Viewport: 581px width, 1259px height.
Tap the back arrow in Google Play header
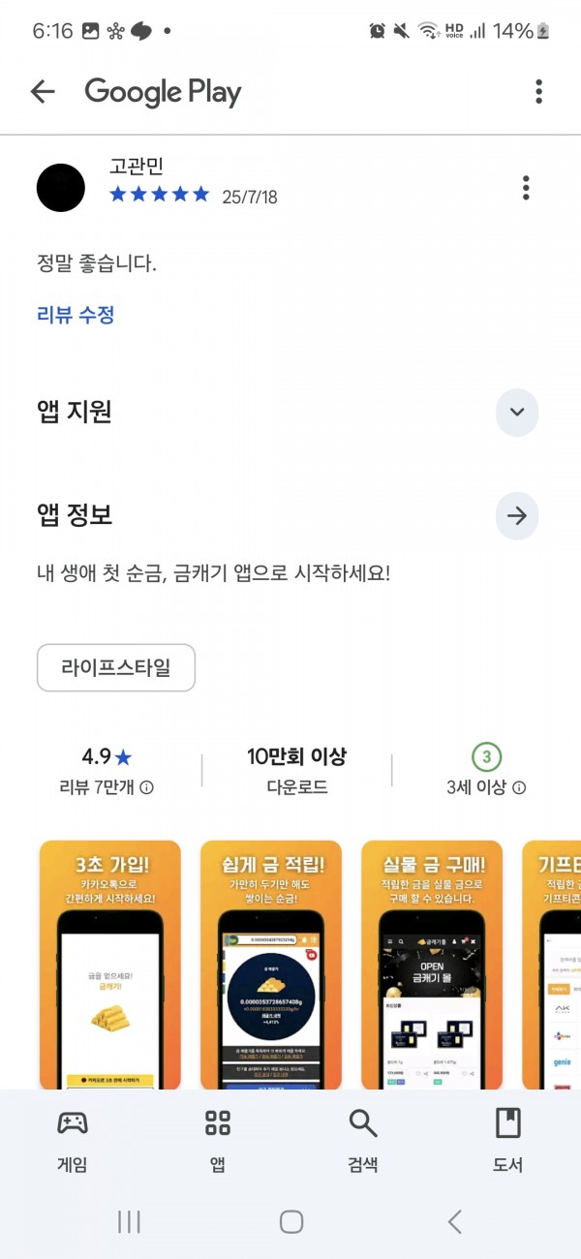point(43,92)
